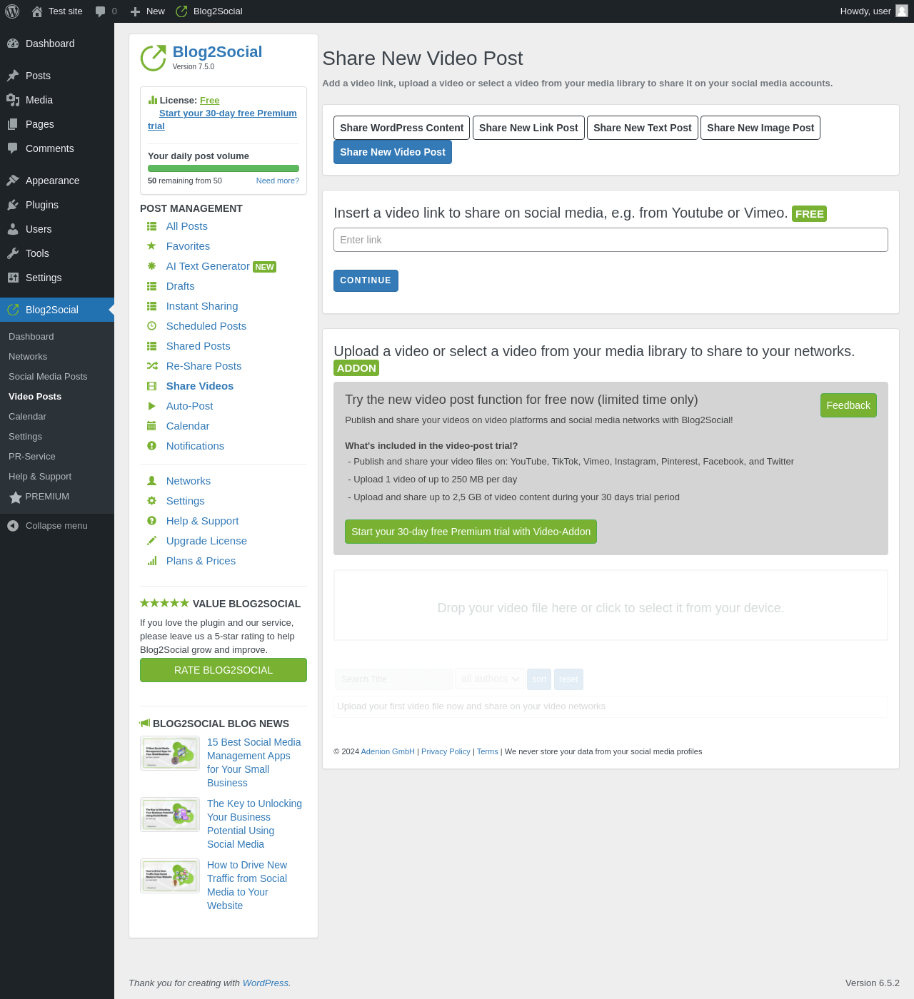The width and height of the screenshot is (914, 999).
Task: Click the star icon beside Favorites
Action: pos(151,246)
